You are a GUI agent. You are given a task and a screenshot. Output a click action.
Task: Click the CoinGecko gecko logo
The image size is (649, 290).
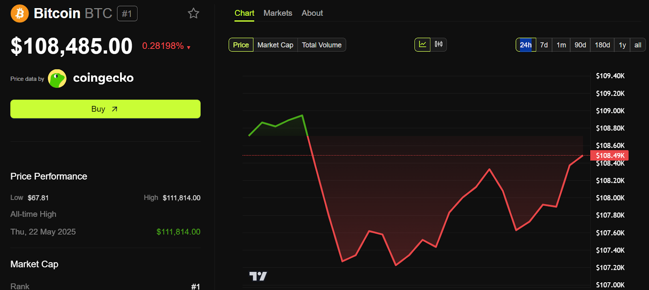coord(57,78)
